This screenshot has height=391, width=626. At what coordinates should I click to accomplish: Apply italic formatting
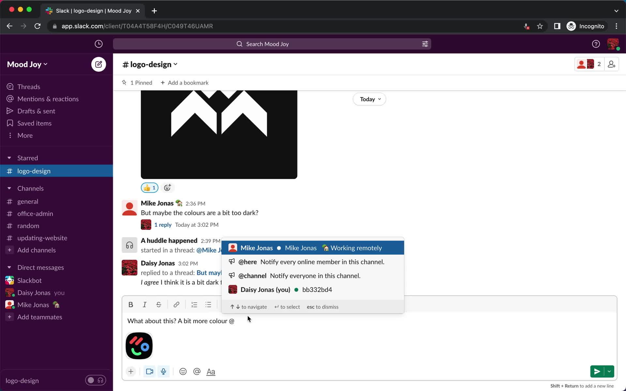(x=144, y=305)
